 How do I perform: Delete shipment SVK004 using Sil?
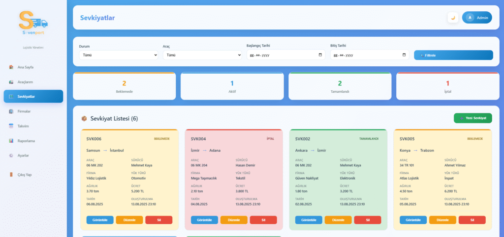pos(263,220)
